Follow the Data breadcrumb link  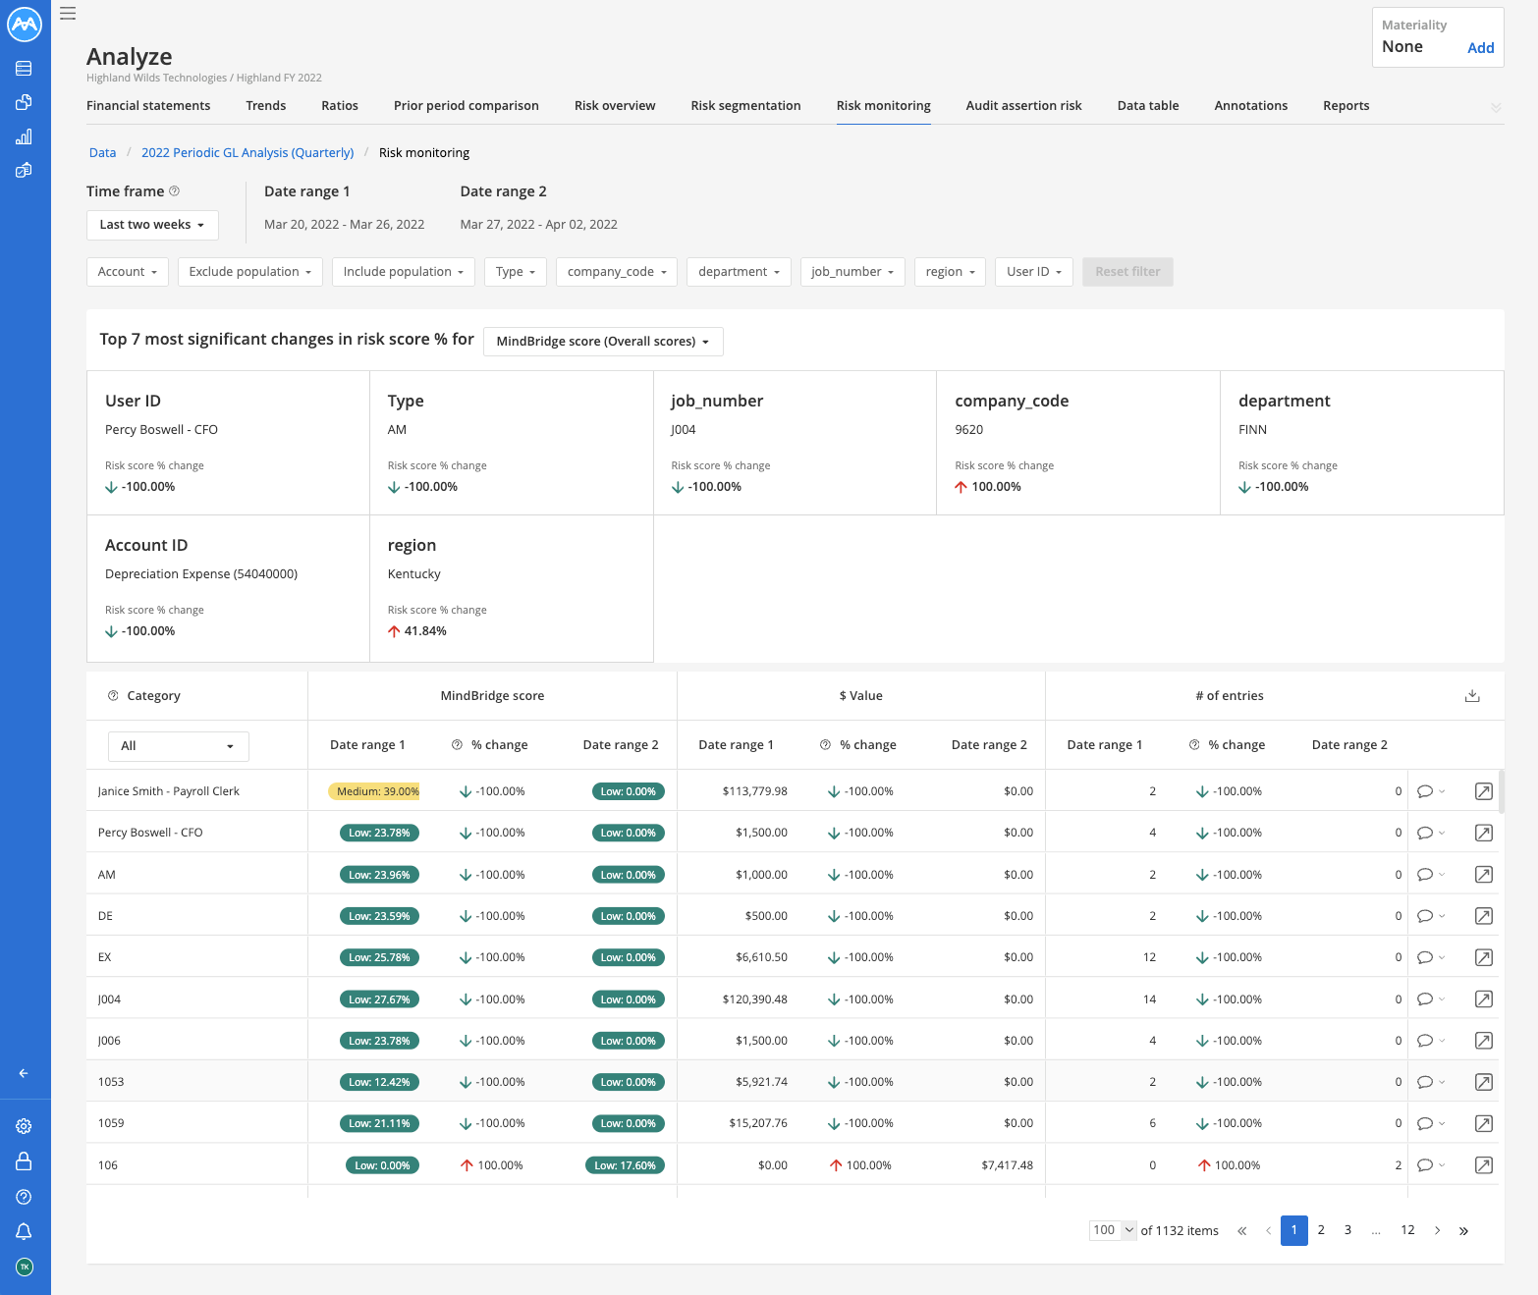point(103,153)
